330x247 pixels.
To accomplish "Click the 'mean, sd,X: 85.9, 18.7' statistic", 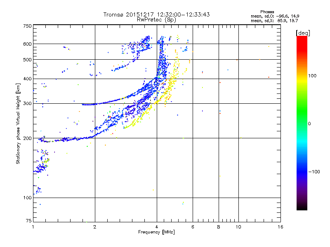I will click(x=274, y=21).
